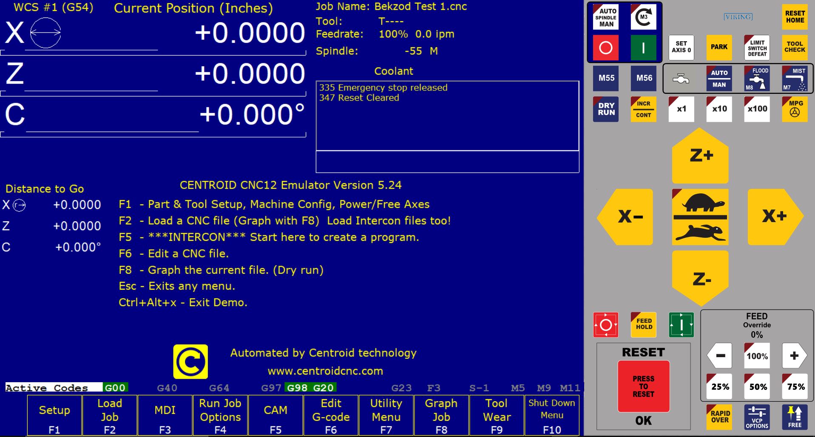Viewport: 815px width, 437px height.
Task: Click the X axis diameter icon
Action: [x=45, y=33]
